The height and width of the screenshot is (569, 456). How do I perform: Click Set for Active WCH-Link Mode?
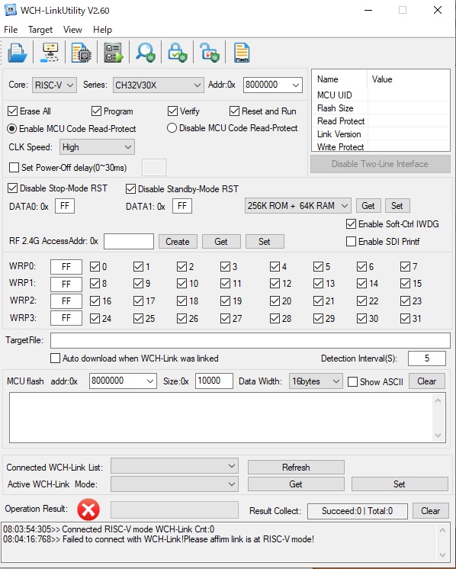pyautogui.click(x=400, y=484)
